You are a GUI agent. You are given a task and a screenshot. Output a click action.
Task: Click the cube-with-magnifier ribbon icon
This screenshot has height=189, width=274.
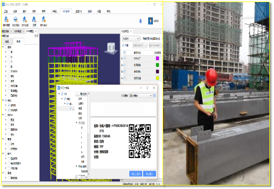(16, 19)
